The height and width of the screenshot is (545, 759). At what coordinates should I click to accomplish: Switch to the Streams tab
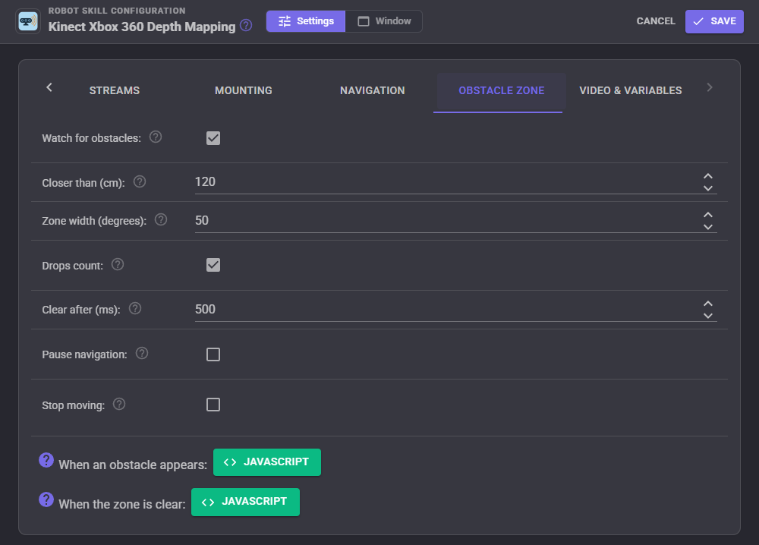tap(115, 90)
